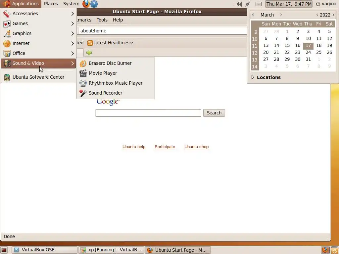Select the Sound & Video menu entry
The image size is (339, 254).
point(38,63)
